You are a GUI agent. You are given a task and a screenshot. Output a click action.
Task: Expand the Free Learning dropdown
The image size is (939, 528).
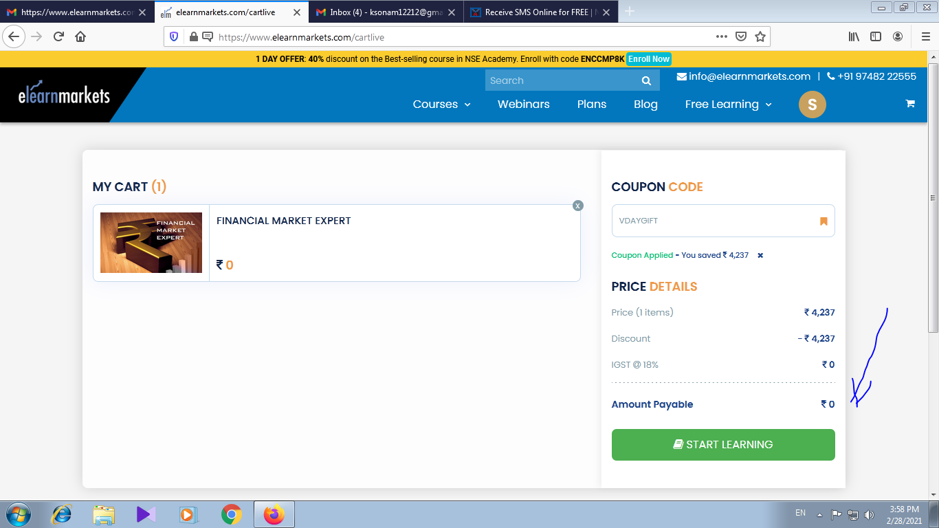pyautogui.click(x=729, y=104)
